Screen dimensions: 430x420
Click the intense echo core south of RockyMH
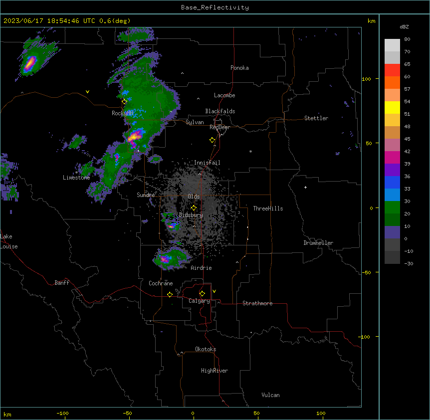pyautogui.click(x=135, y=136)
